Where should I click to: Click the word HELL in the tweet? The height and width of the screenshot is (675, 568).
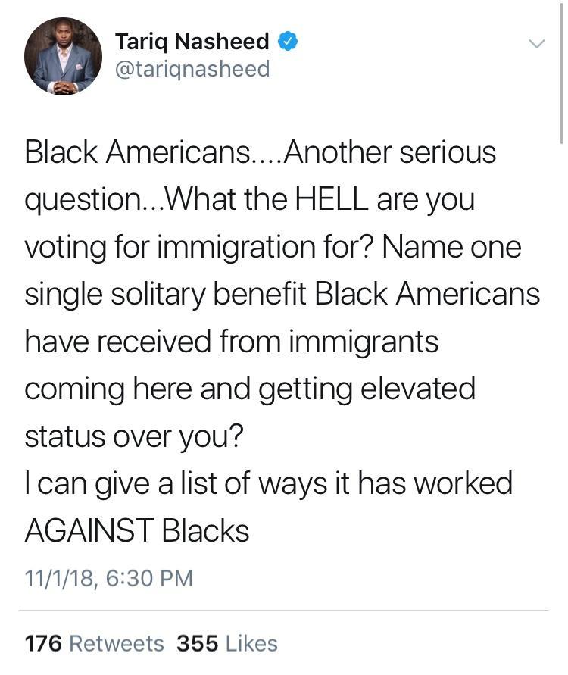[332, 199]
